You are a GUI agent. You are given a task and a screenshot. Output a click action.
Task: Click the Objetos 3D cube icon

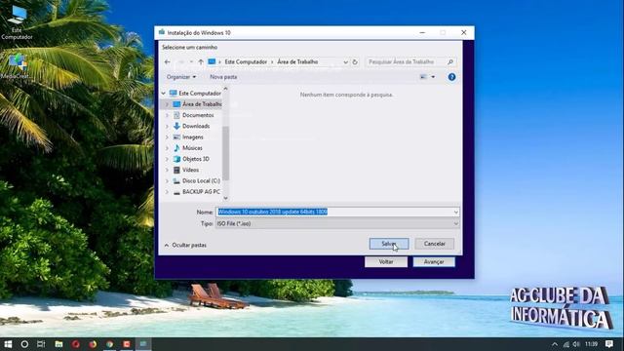pyautogui.click(x=176, y=159)
